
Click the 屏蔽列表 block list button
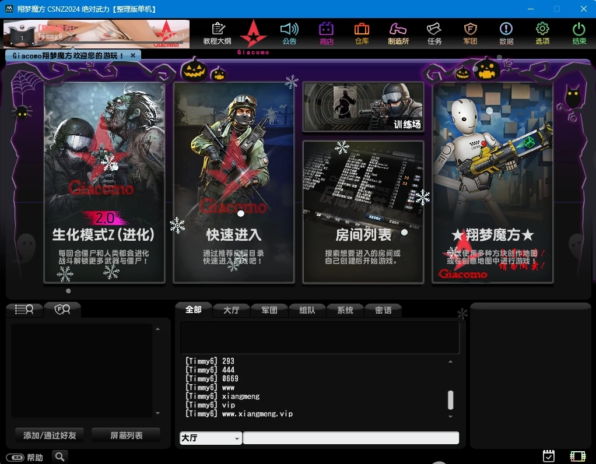[x=126, y=435]
